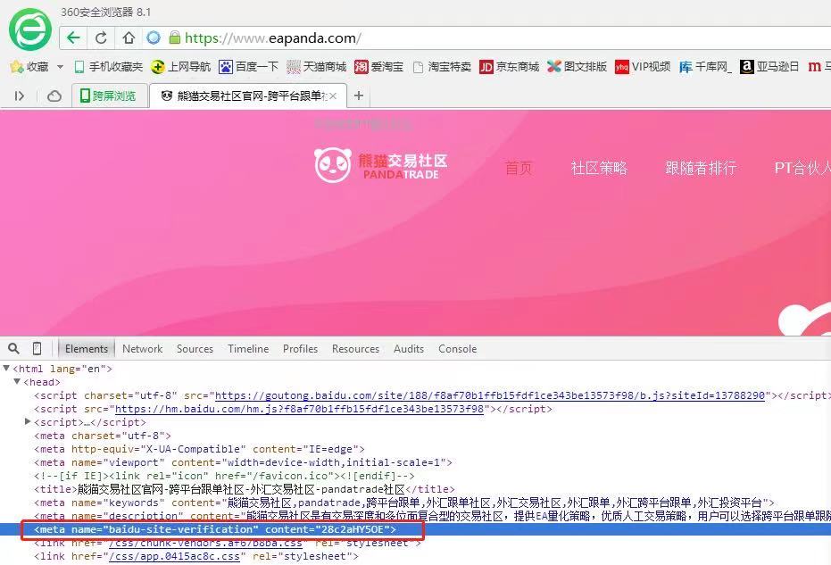Switch to the Network DevTools tab
Viewport: 831px width, 565px height.
coord(143,349)
